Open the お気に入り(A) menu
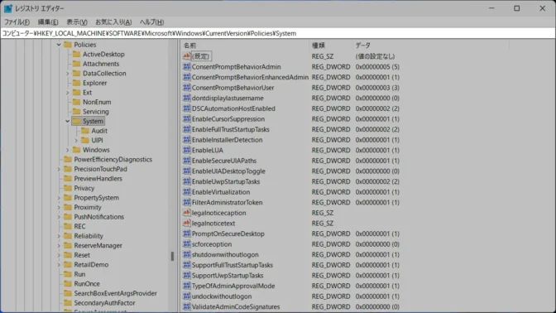This screenshot has width=556, height=313. (113, 22)
